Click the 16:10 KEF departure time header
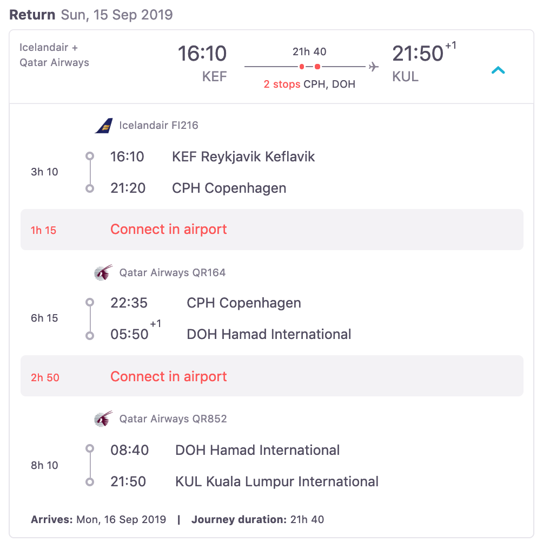 (202, 54)
